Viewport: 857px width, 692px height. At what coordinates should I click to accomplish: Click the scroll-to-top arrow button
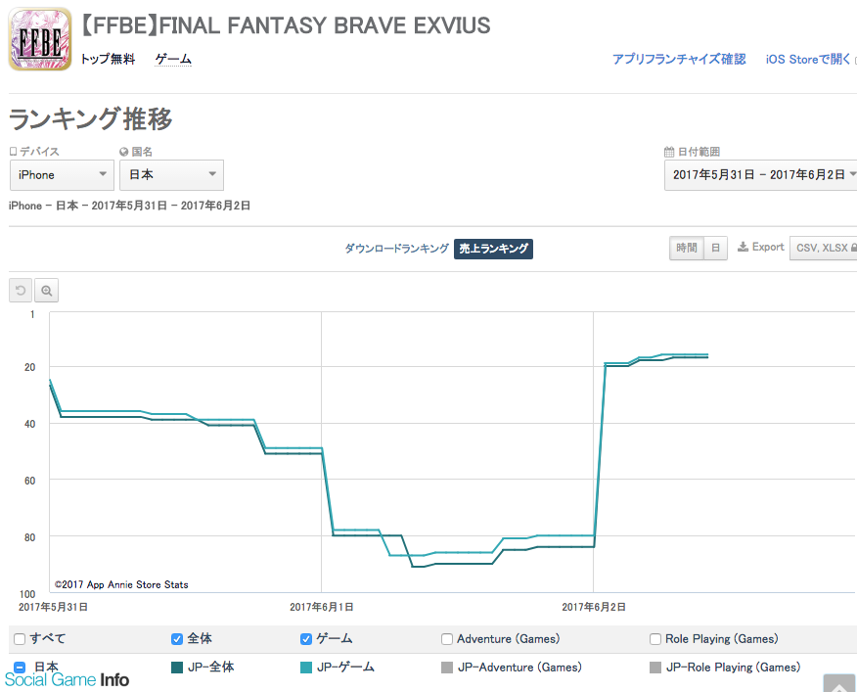(x=839, y=683)
